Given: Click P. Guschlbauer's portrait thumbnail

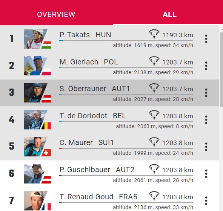Looking at the screenshot, I should coord(37,174).
